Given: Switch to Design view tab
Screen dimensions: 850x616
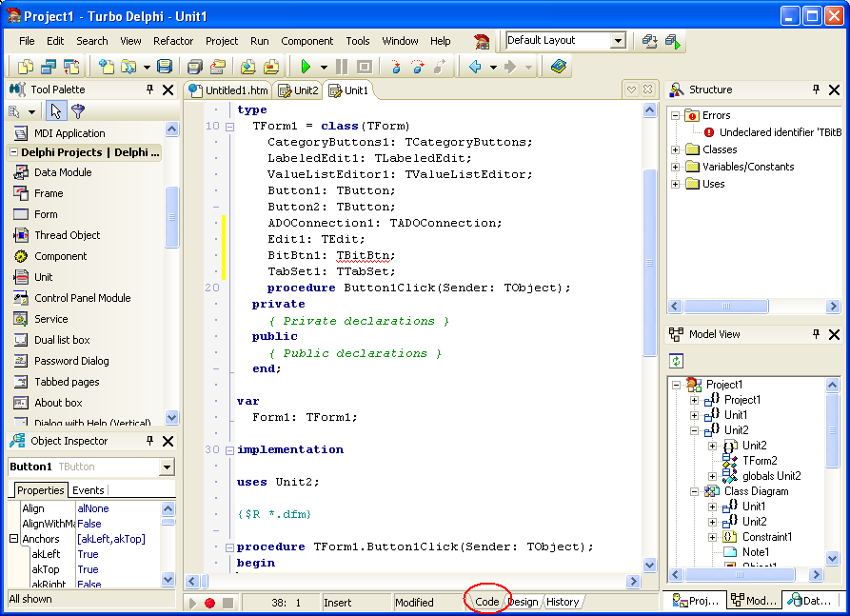Looking at the screenshot, I should click(524, 602).
